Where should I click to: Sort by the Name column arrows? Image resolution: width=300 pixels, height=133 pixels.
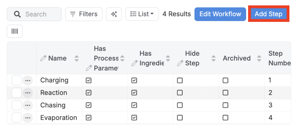click(77, 58)
